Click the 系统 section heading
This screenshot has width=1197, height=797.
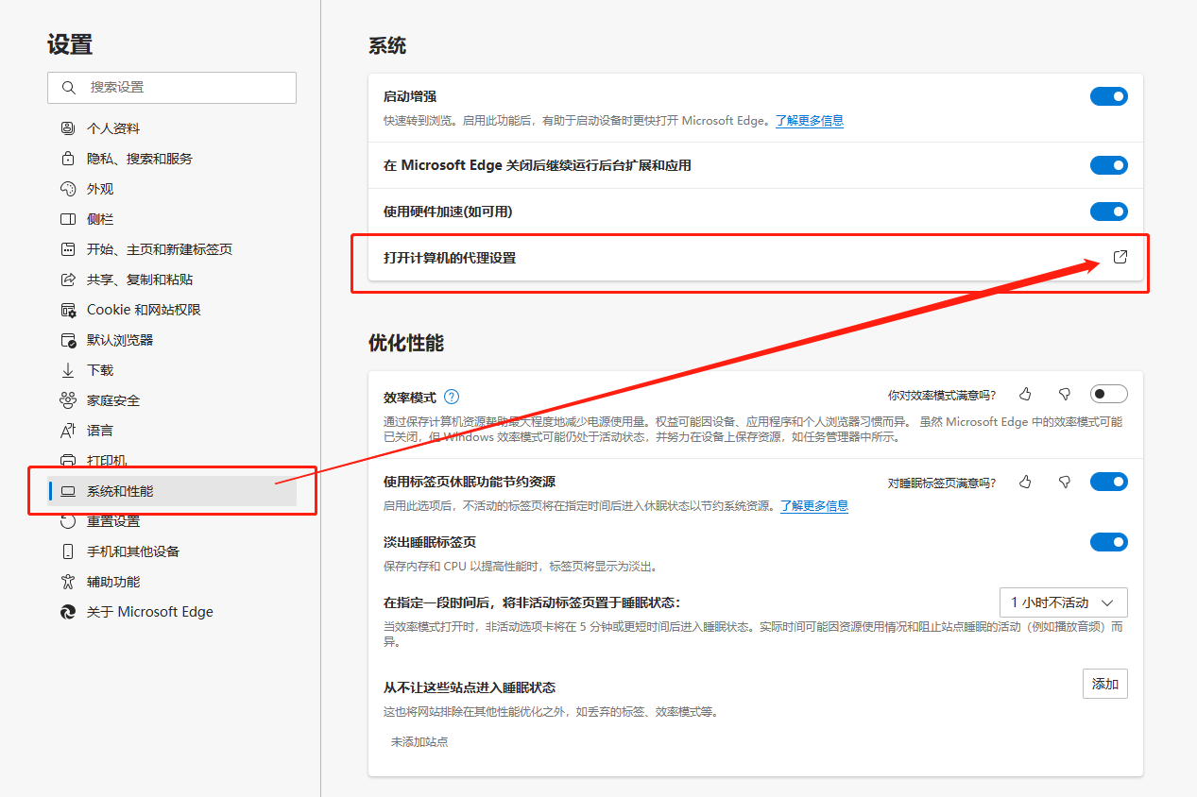tap(387, 45)
